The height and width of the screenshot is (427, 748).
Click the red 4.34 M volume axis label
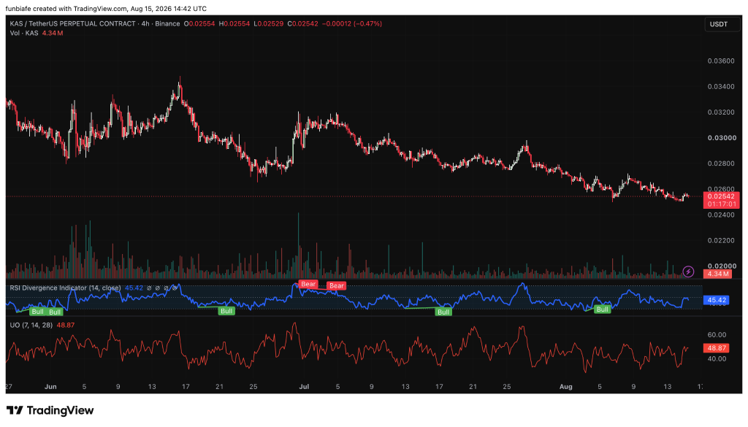718,274
